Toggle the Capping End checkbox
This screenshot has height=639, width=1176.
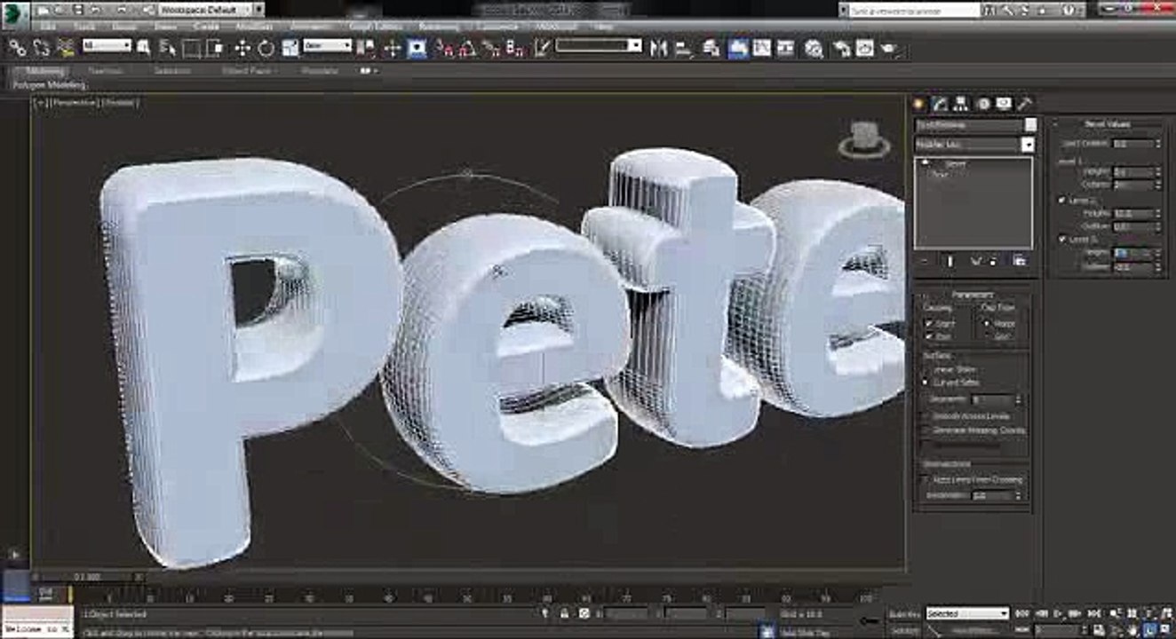click(929, 337)
